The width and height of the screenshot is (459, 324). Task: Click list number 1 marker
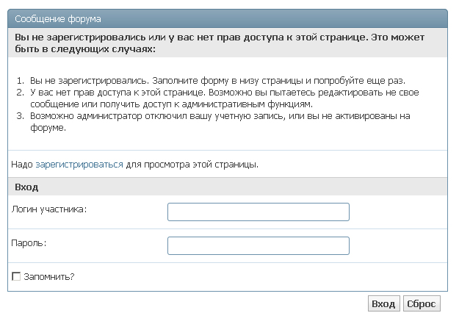(x=20, y=81)
